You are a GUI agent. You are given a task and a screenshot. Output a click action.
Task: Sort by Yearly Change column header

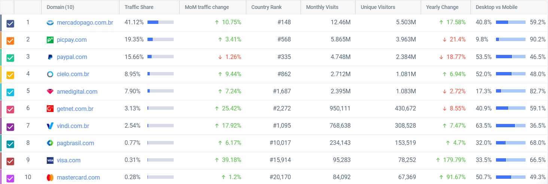442,7
